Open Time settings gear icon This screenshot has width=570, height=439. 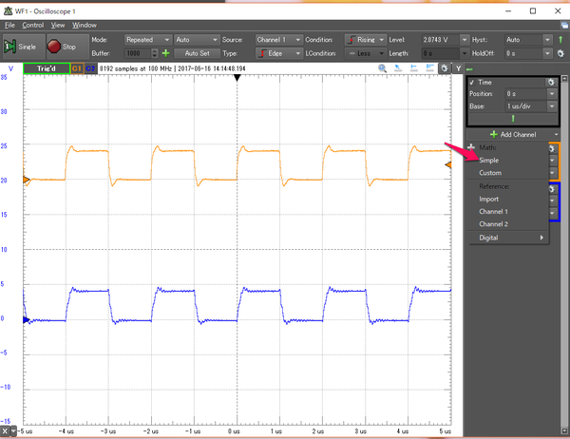pyautogui.click(x=551, y=83)
